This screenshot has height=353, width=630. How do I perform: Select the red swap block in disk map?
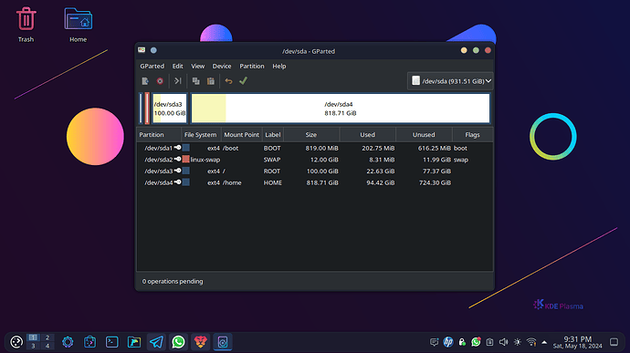click(x=147, y=109)
